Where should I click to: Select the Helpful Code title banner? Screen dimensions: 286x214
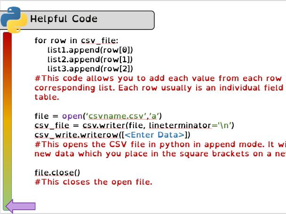[x=77, y=20]
